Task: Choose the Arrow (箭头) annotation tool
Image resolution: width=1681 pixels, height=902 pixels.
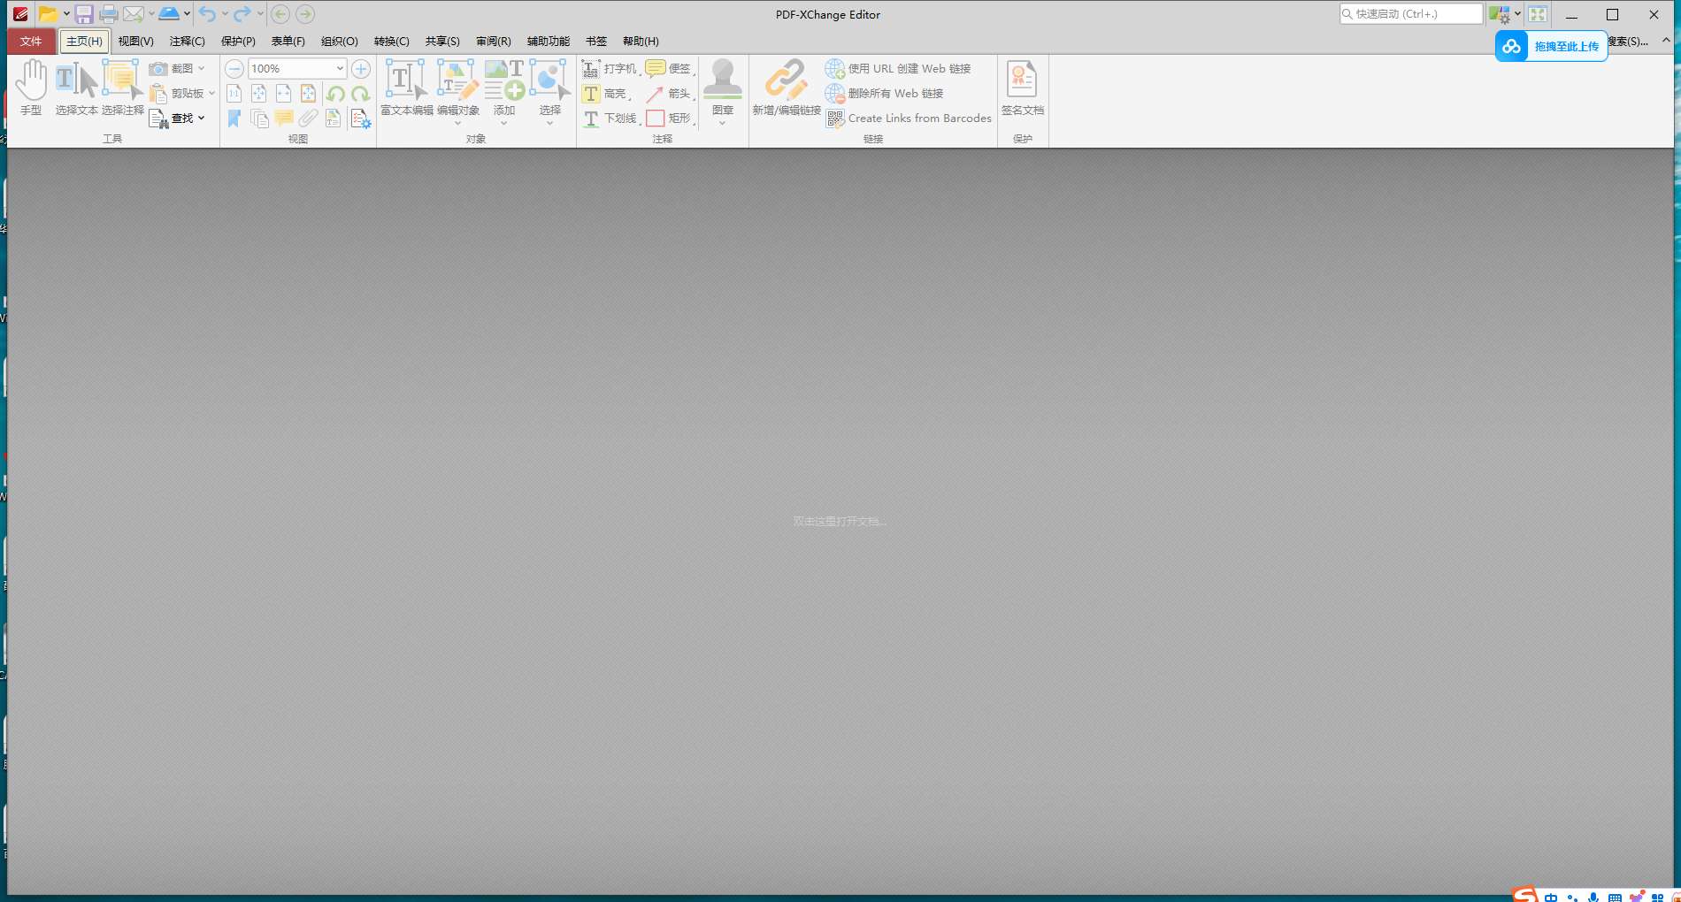Action: tap(669, 93)
